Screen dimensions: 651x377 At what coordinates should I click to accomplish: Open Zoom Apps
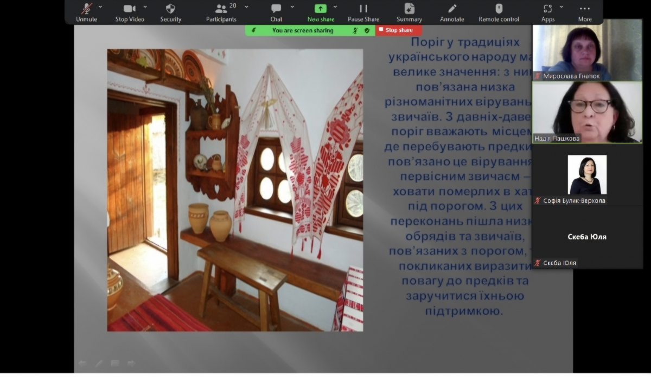pos(547,12)
